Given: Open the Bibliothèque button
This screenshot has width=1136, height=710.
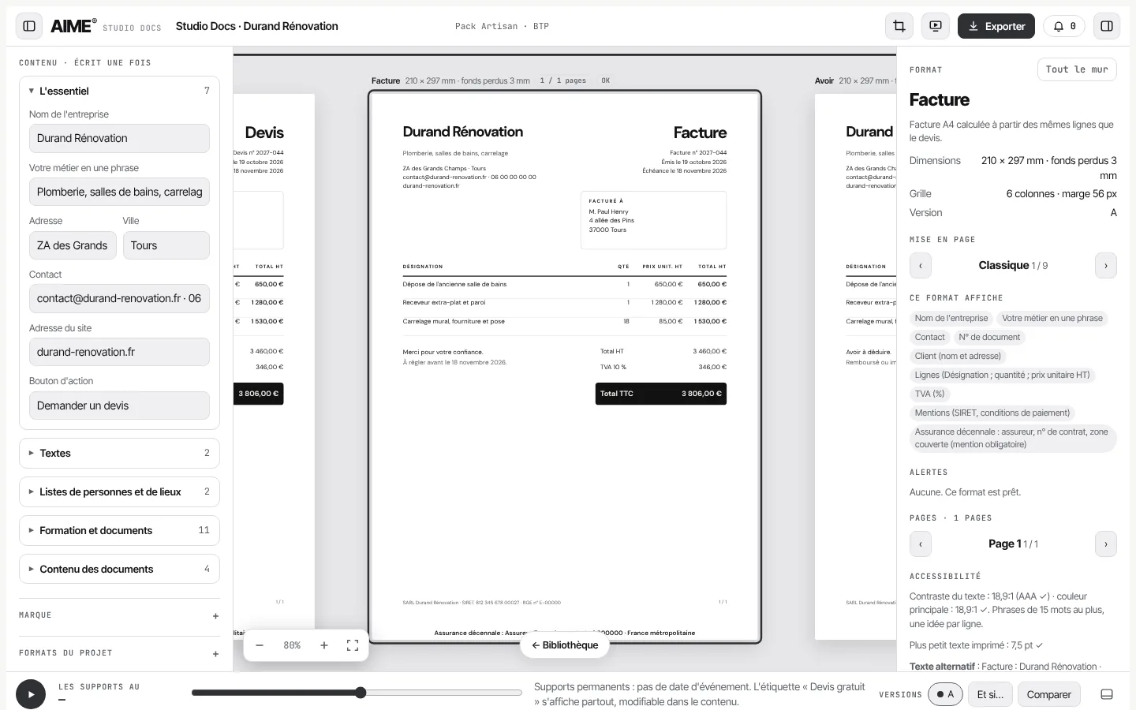Looking at the screenshot, I should pyautogui.click(x=565, y=645).
